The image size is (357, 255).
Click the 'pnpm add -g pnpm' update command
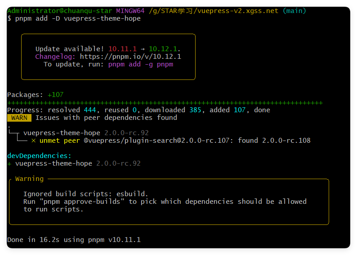(141, 64)
